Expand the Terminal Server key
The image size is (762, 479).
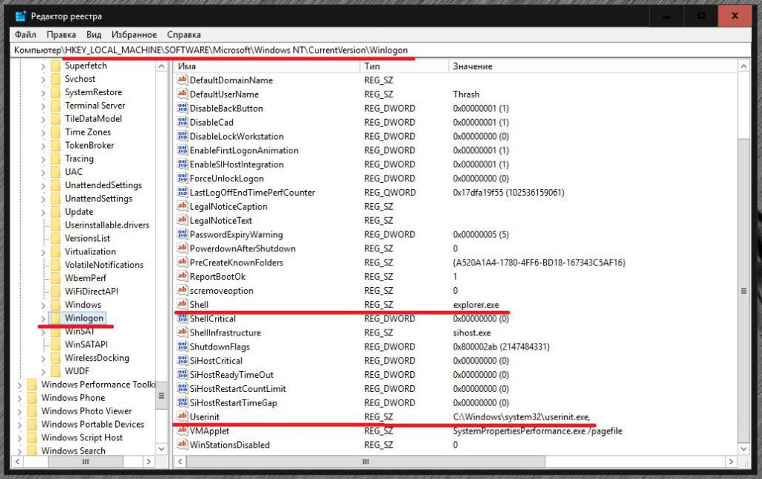coord(43,106)
